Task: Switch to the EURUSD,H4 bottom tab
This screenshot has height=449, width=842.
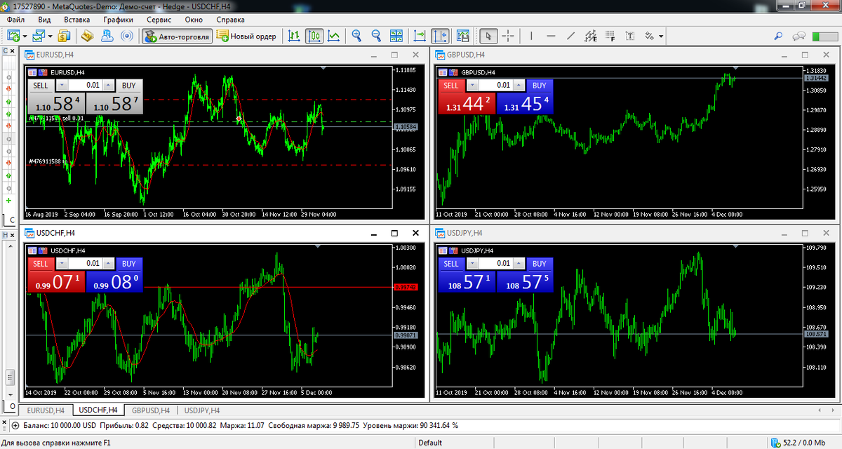Action: point(46,410)
